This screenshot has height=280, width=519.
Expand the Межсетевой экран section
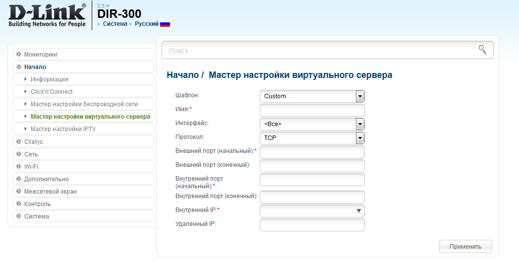pos(83,191)
